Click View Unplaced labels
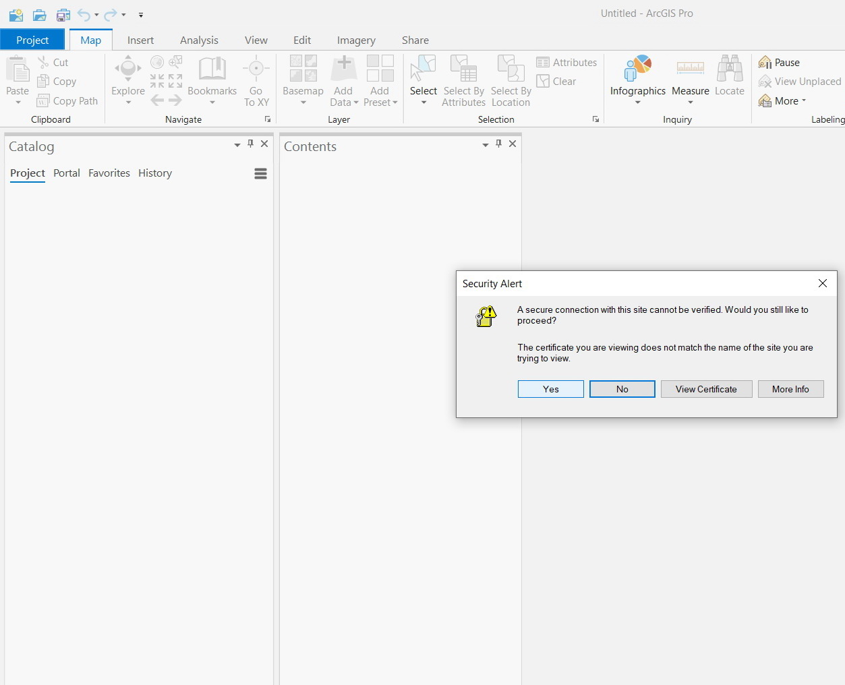The image size is (845, 685). pos(800,82)
